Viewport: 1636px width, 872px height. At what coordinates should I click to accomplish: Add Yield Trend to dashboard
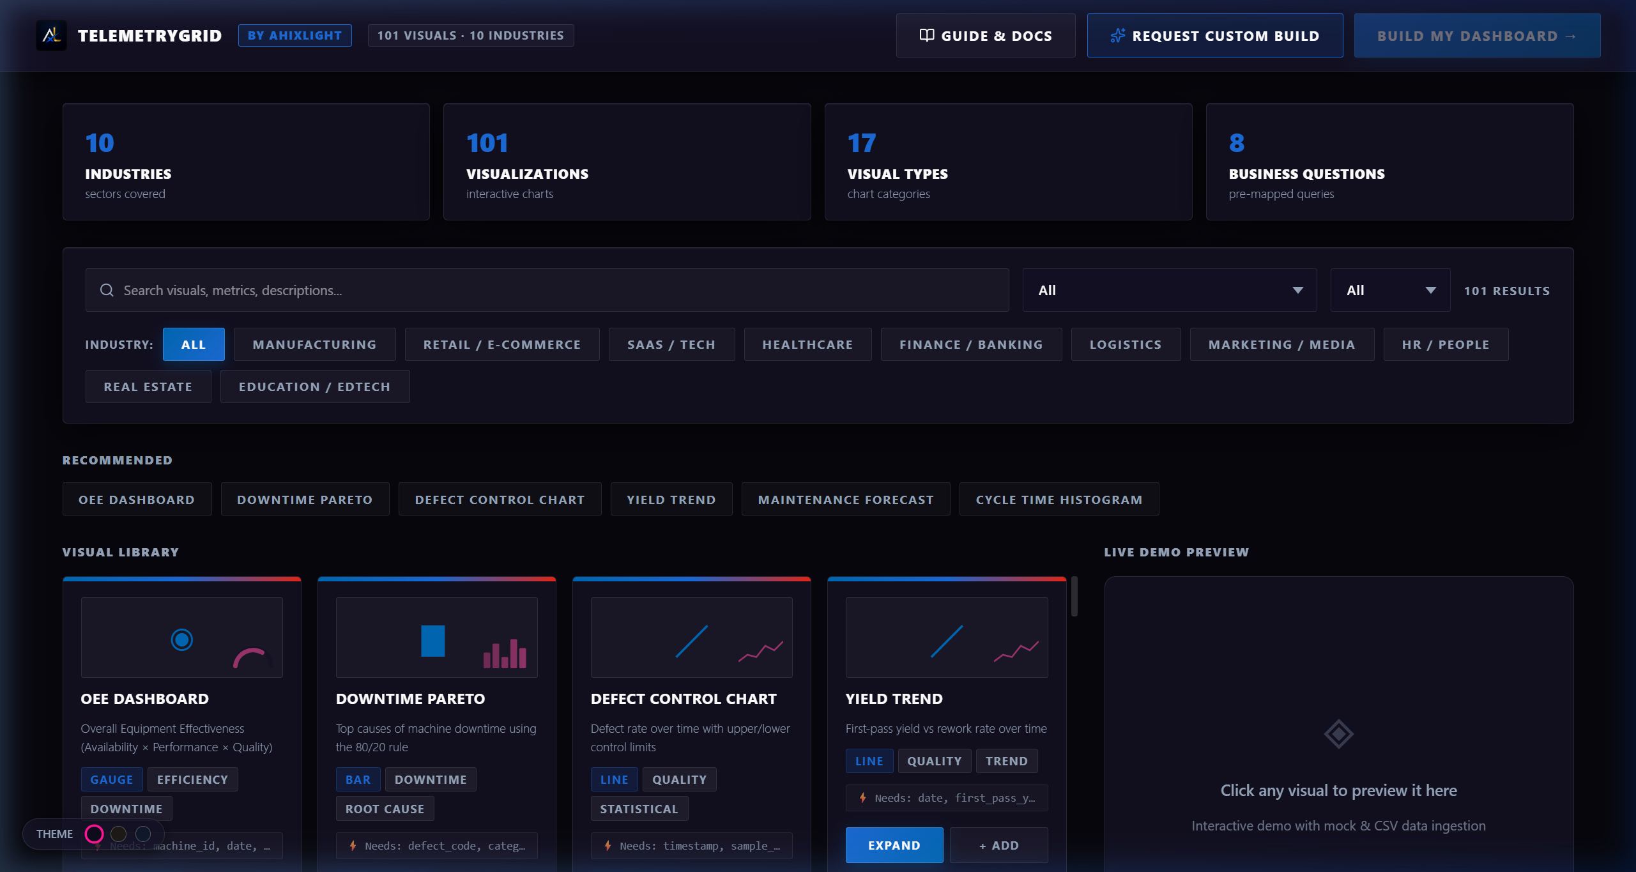999,845
